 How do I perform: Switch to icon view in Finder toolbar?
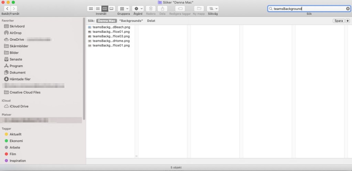click(91, 9)
